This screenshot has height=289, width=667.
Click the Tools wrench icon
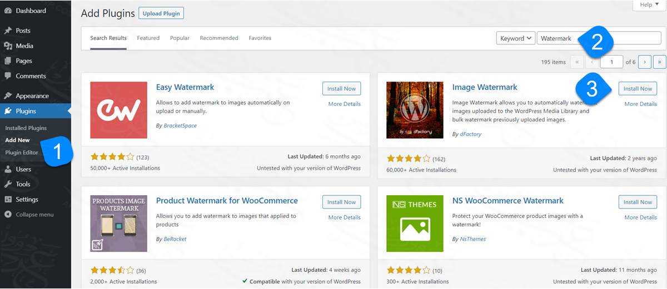coord(8,184)
